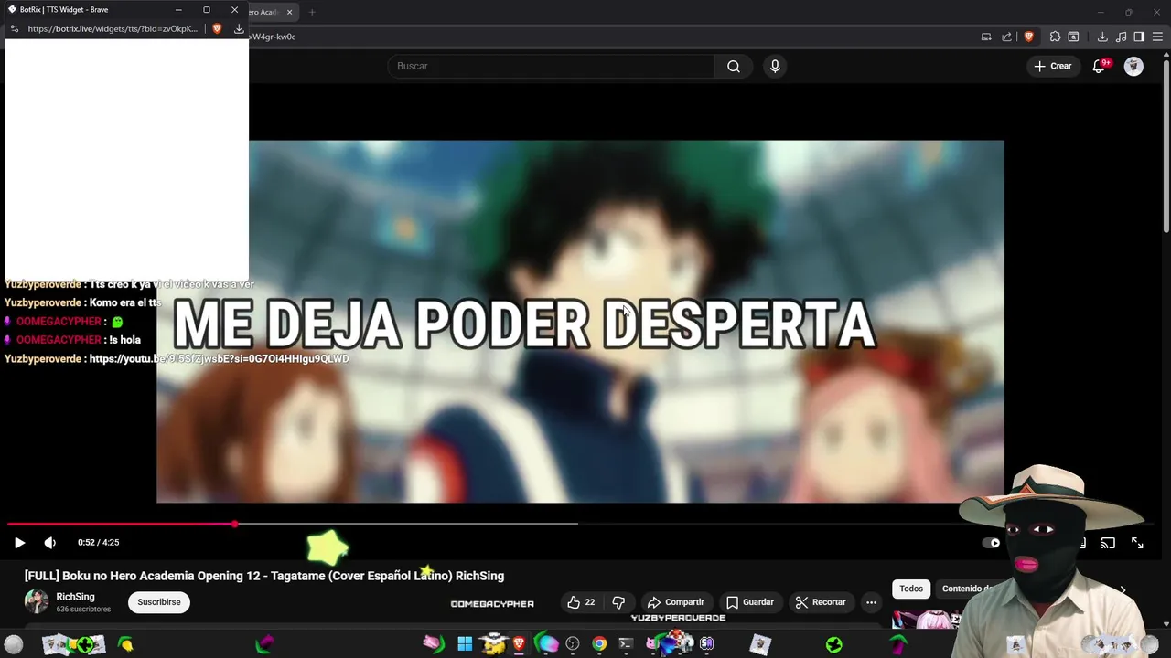The width and height of the screenshot is (1171, 658).
Task: Click the TTS widget URL address bar
Action: tap(113, 28)
